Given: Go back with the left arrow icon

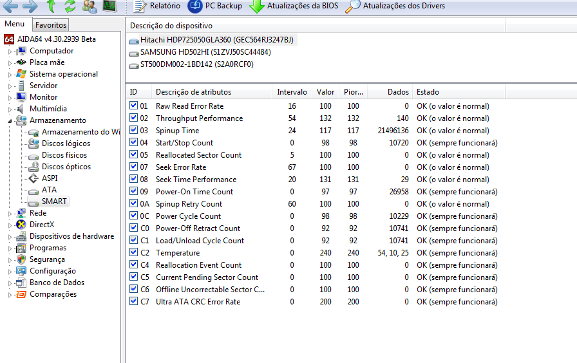Looking at the screenshot, I should 11,6.
